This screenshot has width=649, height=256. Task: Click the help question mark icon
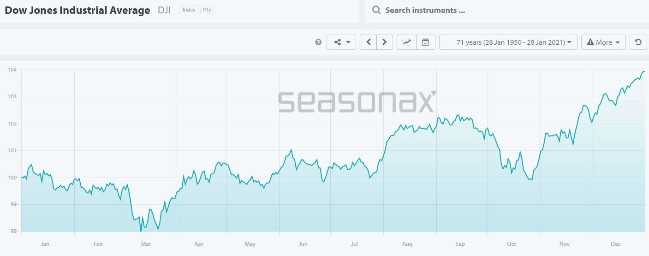point(318,42)
